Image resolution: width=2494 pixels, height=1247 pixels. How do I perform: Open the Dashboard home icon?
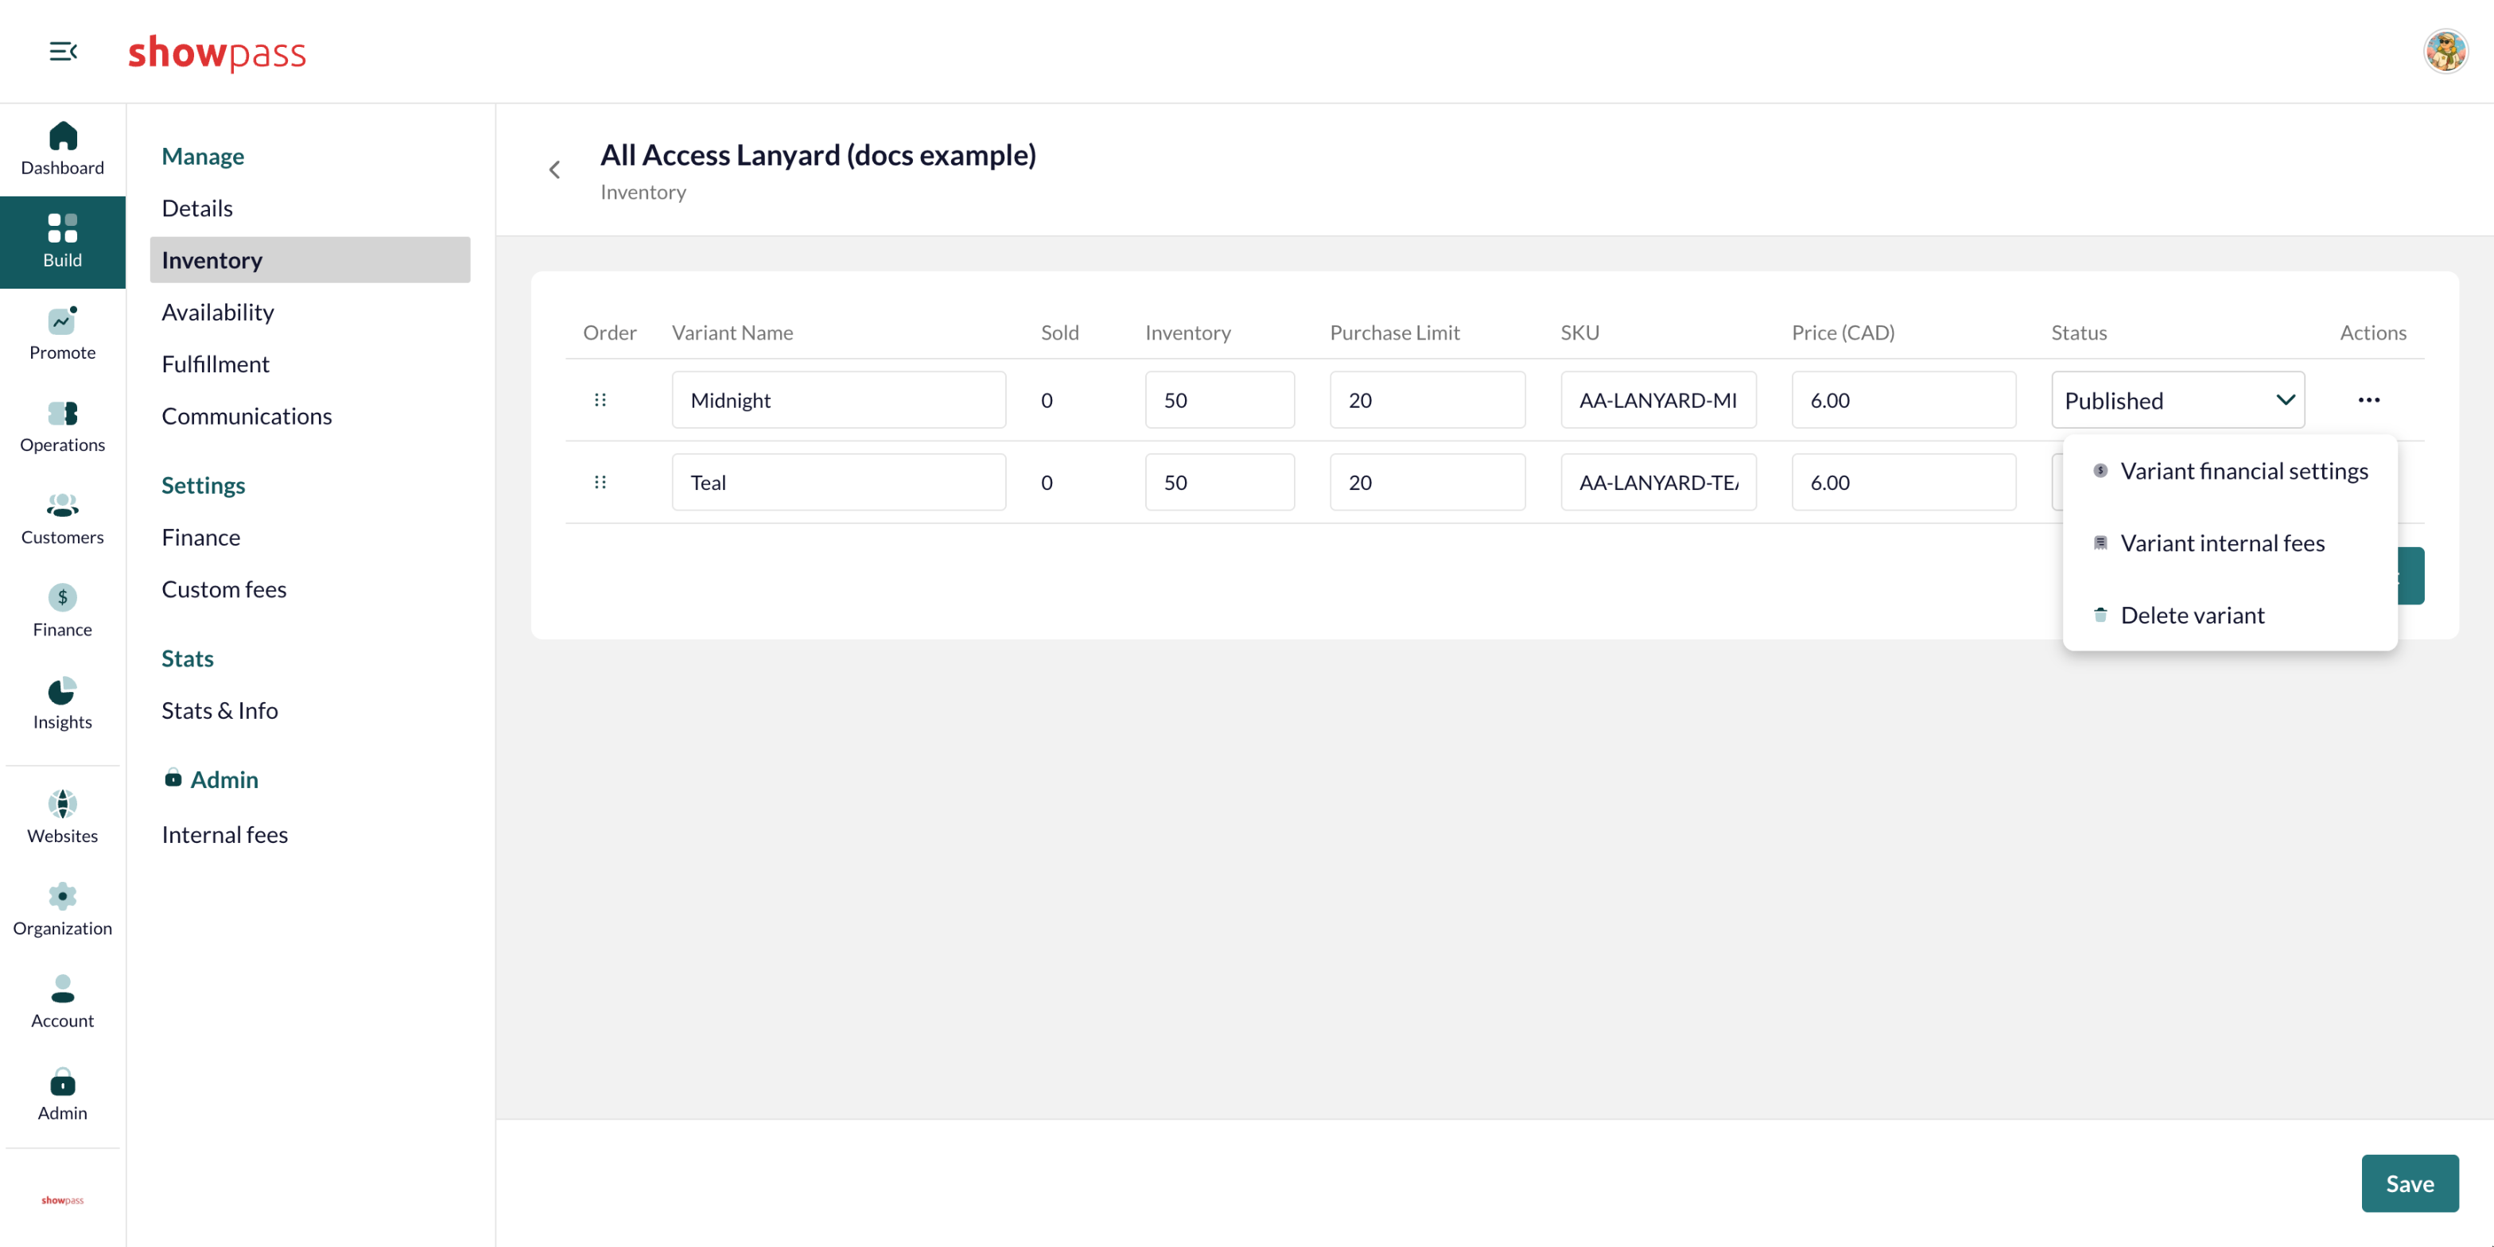point(63,135)
